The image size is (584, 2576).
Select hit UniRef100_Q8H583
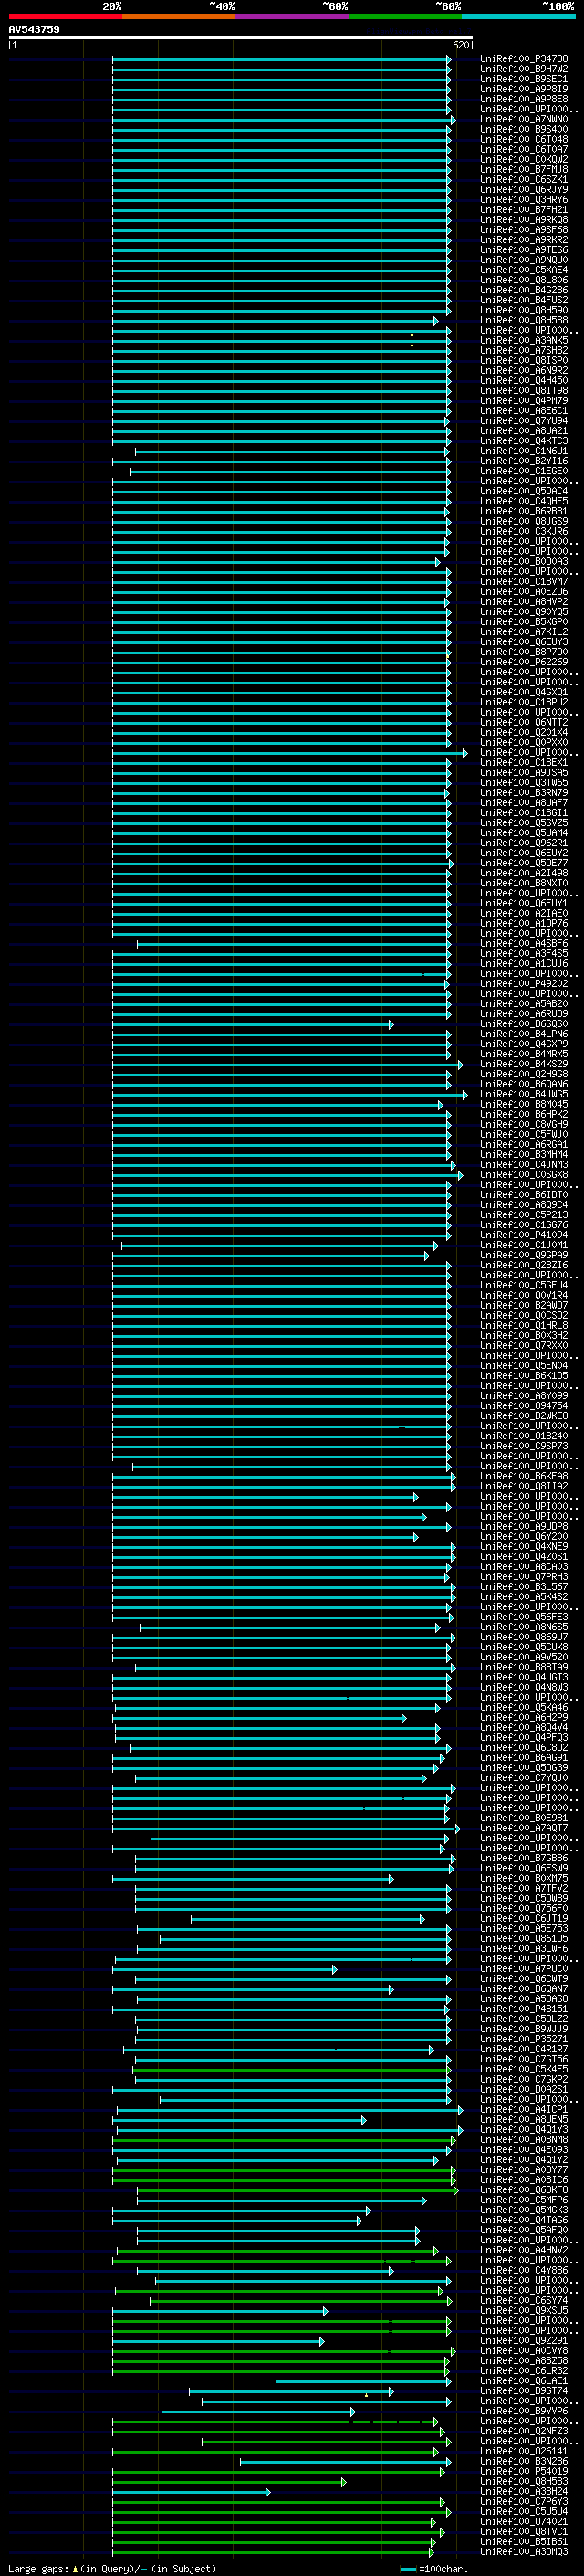point(524,2481)
